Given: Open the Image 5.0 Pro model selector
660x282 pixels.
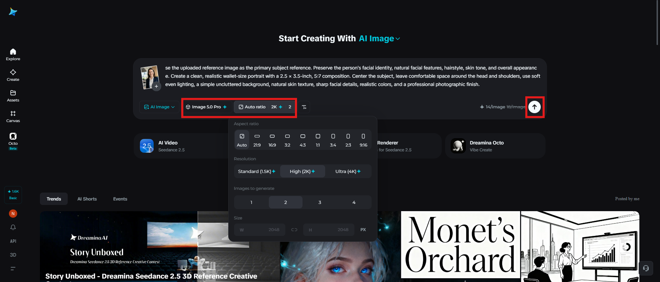Looking at the screenshot, I should [x=206, y=107].
